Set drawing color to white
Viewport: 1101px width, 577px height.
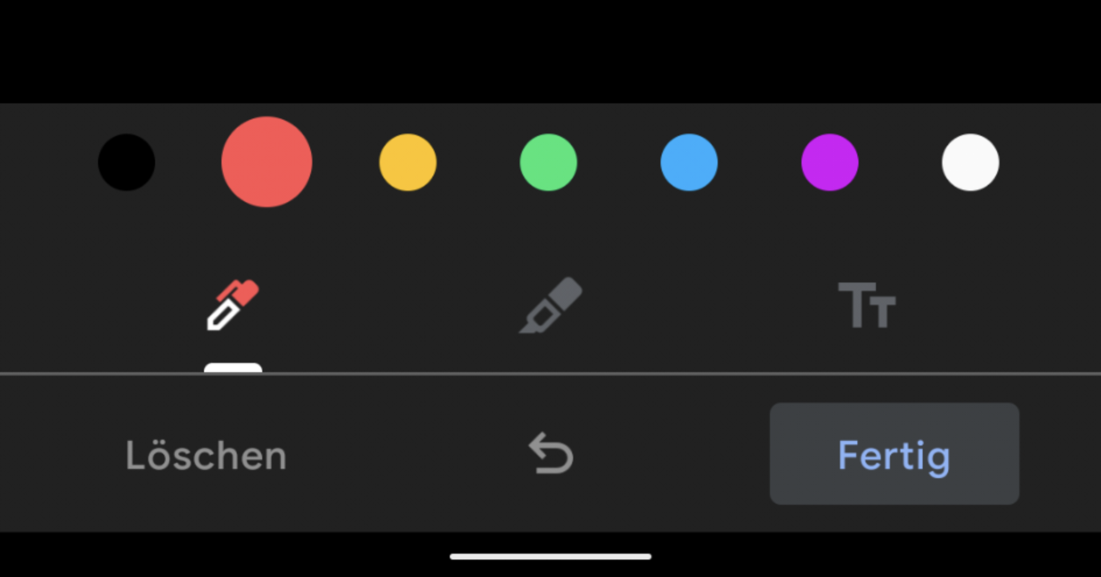tap(970, 162)
